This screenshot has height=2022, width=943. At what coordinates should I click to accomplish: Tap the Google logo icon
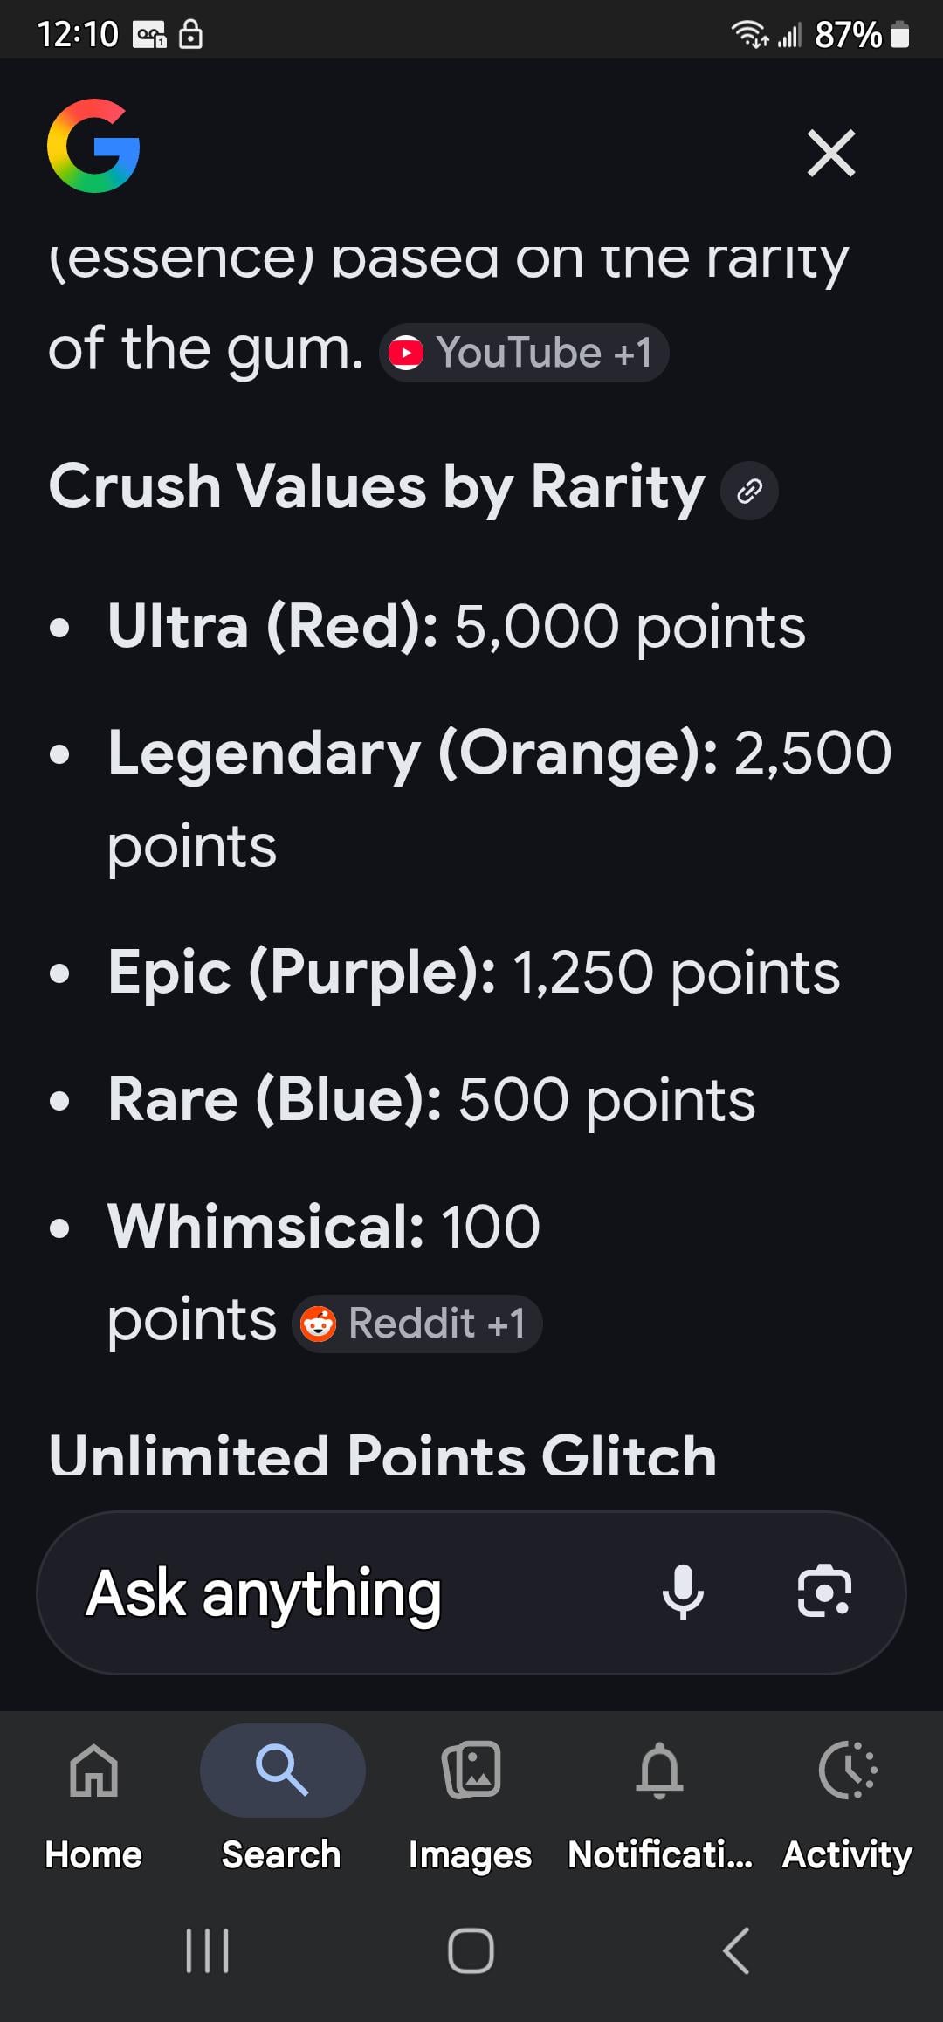click(x=93, y=146)
